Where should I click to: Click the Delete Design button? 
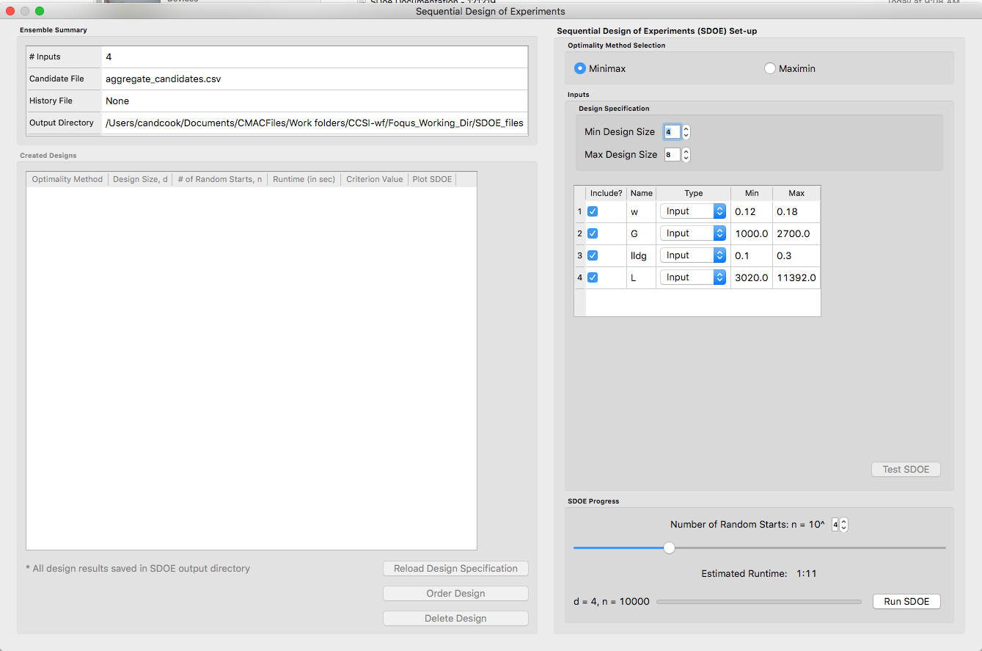[x=455, y=618]
